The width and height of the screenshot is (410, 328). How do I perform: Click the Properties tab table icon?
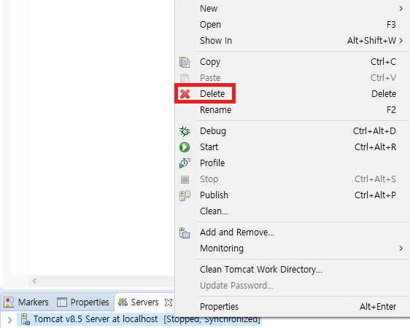[62, 302]
